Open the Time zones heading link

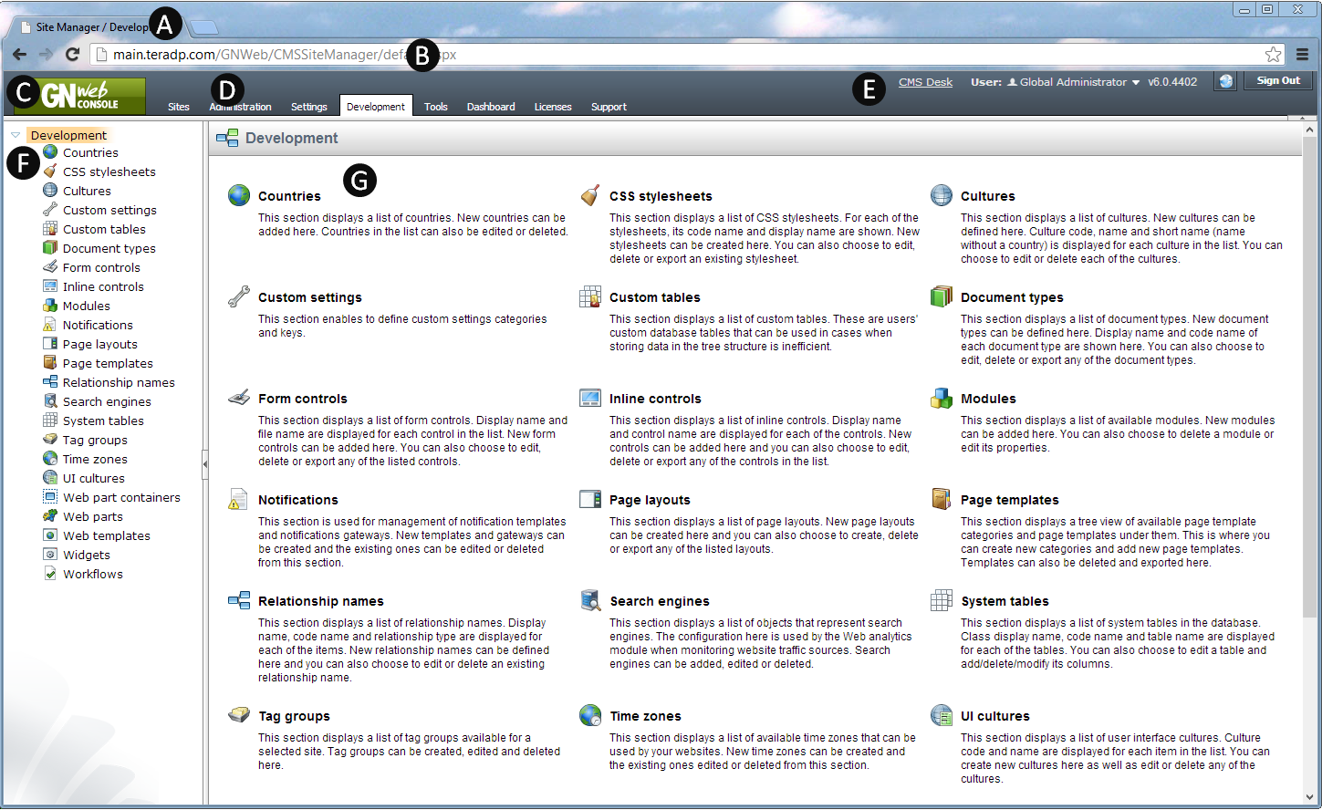pos(646,716)
